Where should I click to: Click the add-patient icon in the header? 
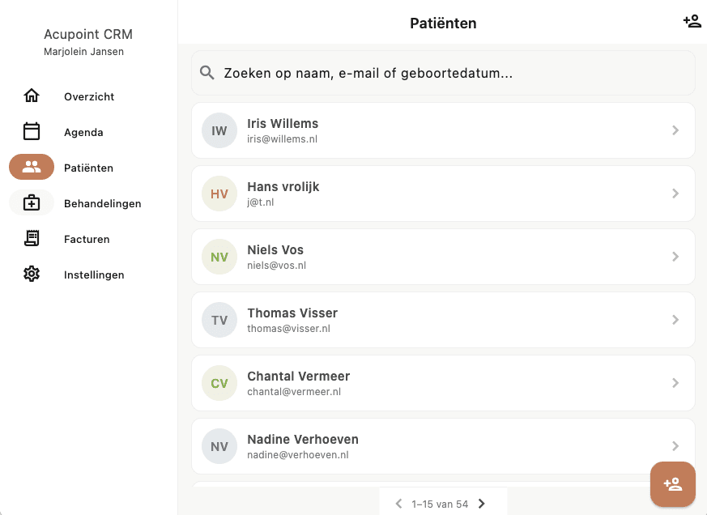pos(692,21)
